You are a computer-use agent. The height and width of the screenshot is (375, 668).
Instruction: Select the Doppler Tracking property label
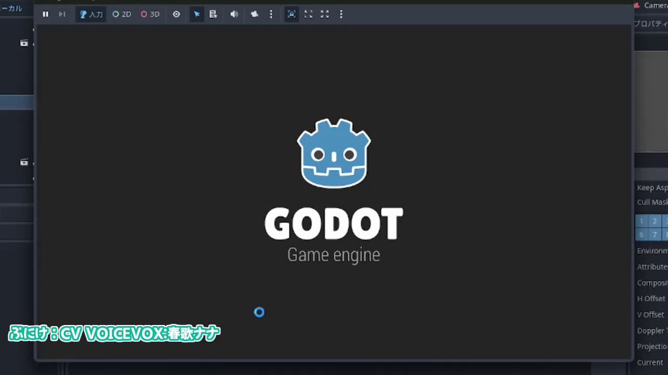point(652,331)
